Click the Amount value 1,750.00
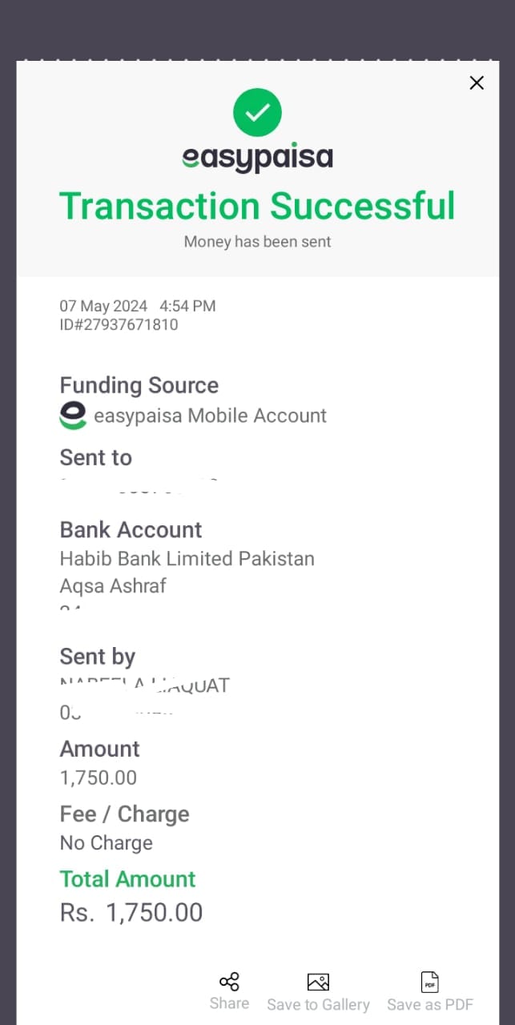The image size is (515, 1025). (x=99, y=778)
